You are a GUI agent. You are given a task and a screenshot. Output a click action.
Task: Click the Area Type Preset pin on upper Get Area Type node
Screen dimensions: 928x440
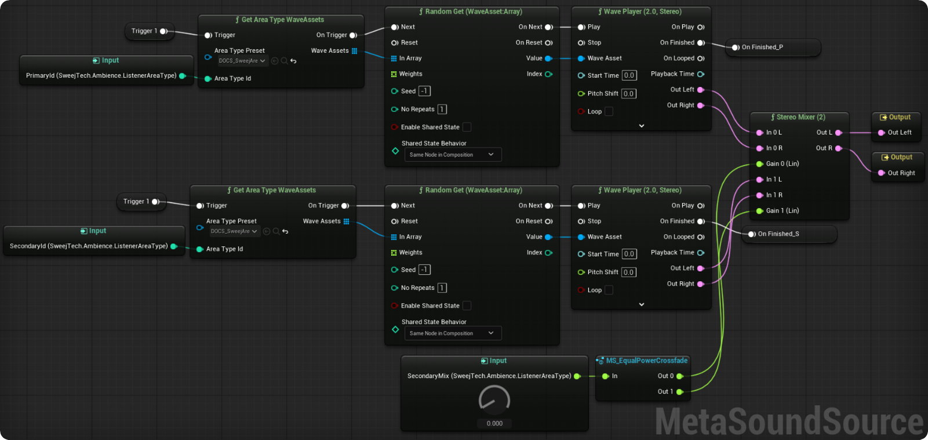(x=208, y=57)
